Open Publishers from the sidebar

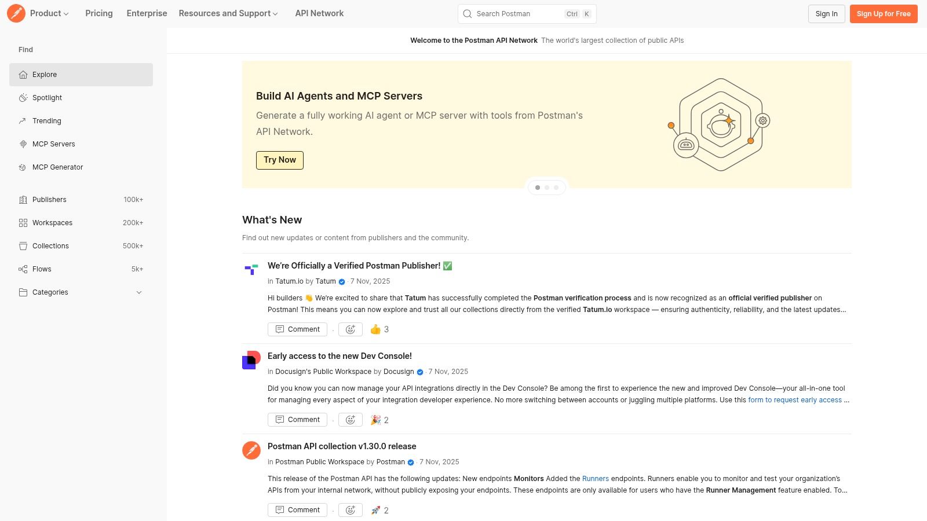point(49,199)
